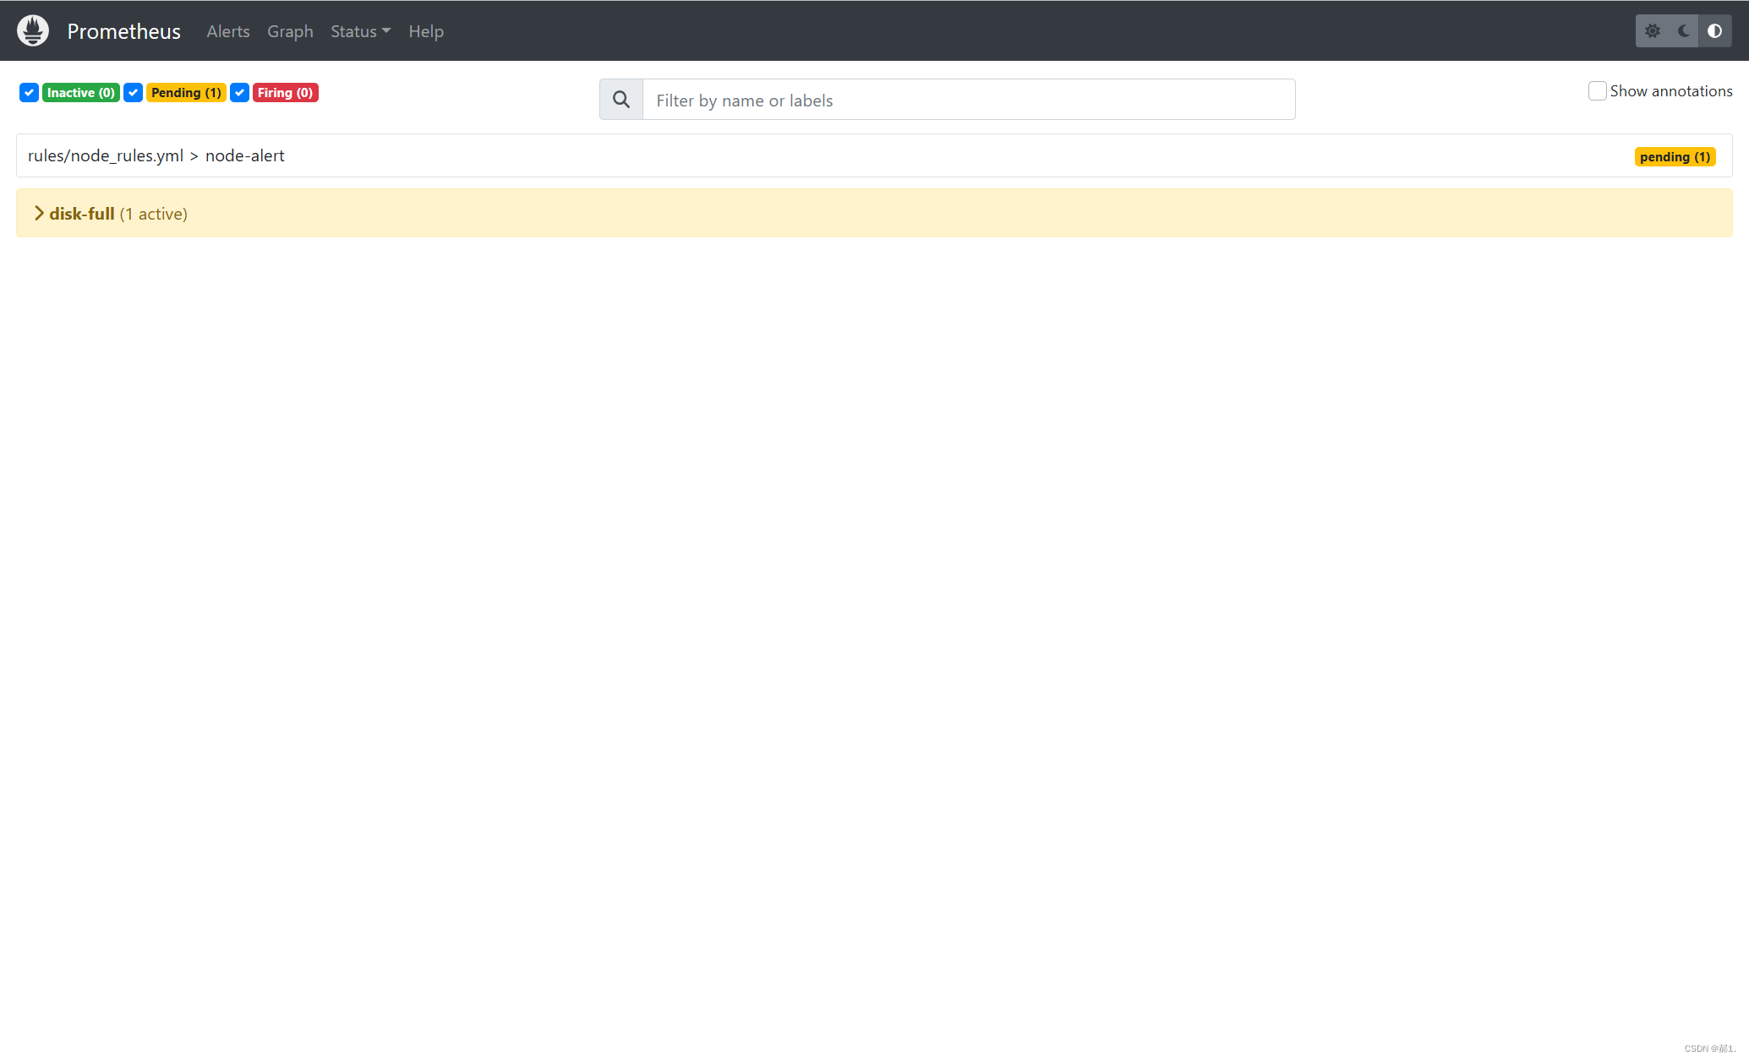Screen dimensions: 1749x1061
Task: Uncheck the Inactive alerts checkbox
Action: pos(30,93)
